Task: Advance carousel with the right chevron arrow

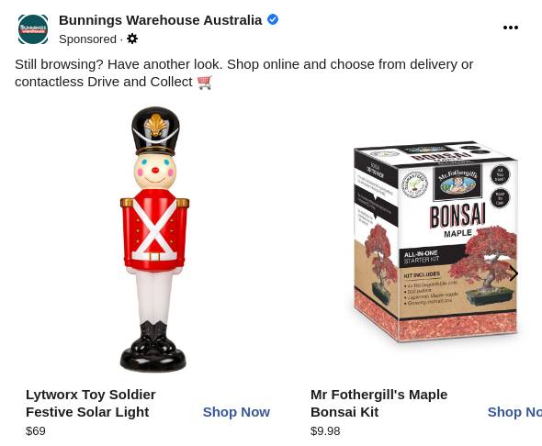Action: point(514,273)
